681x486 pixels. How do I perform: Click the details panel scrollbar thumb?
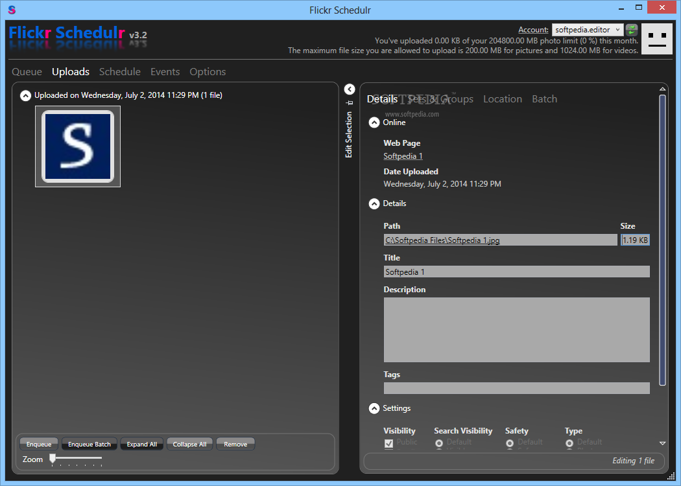click(662, 240)
